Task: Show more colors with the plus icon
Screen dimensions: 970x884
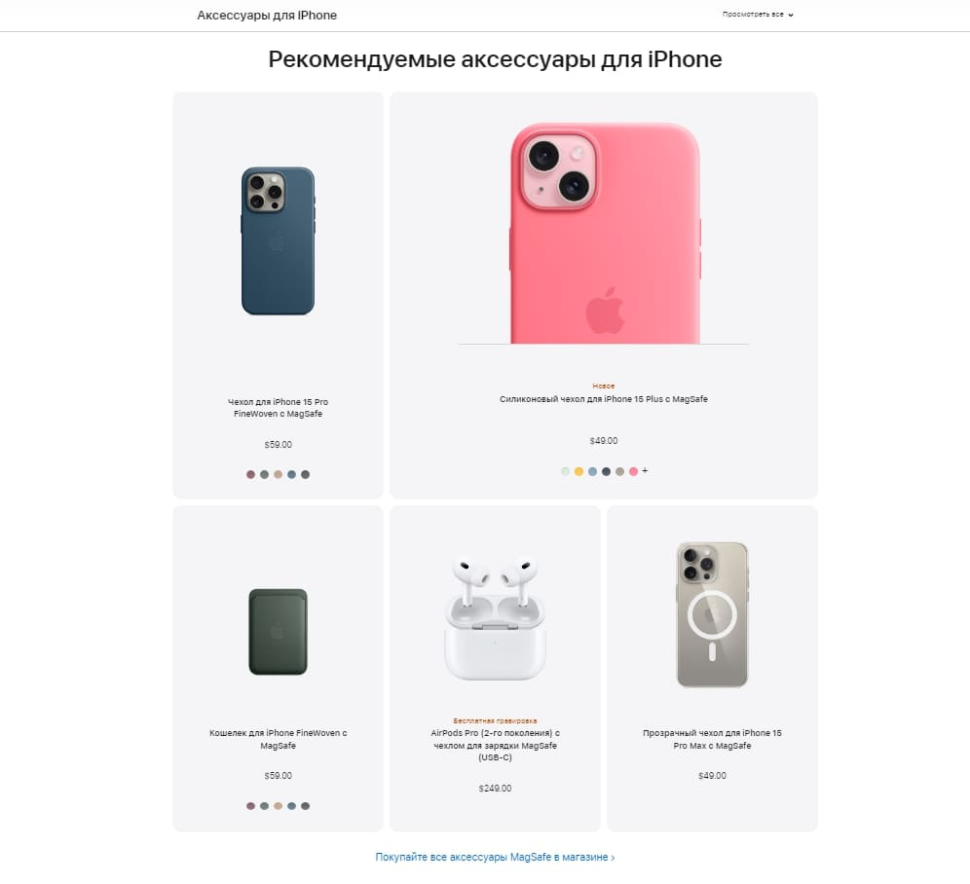Action: pyautogui.click(x=645, y=471)
